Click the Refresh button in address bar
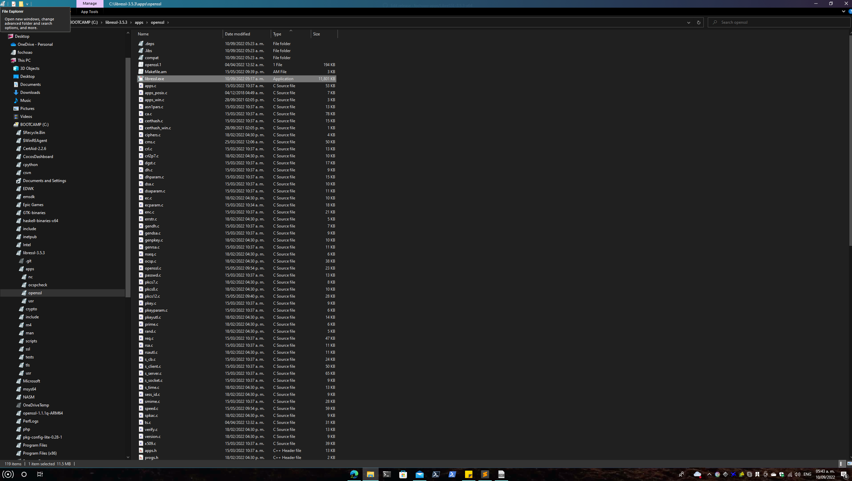Screen dimensions: 852x481 (x=698, y=22)
